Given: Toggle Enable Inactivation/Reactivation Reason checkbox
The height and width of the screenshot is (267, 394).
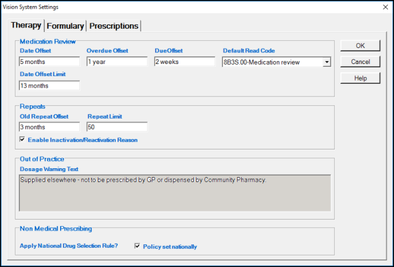Looking at the screenshot, I should click(x=22, y=140).
